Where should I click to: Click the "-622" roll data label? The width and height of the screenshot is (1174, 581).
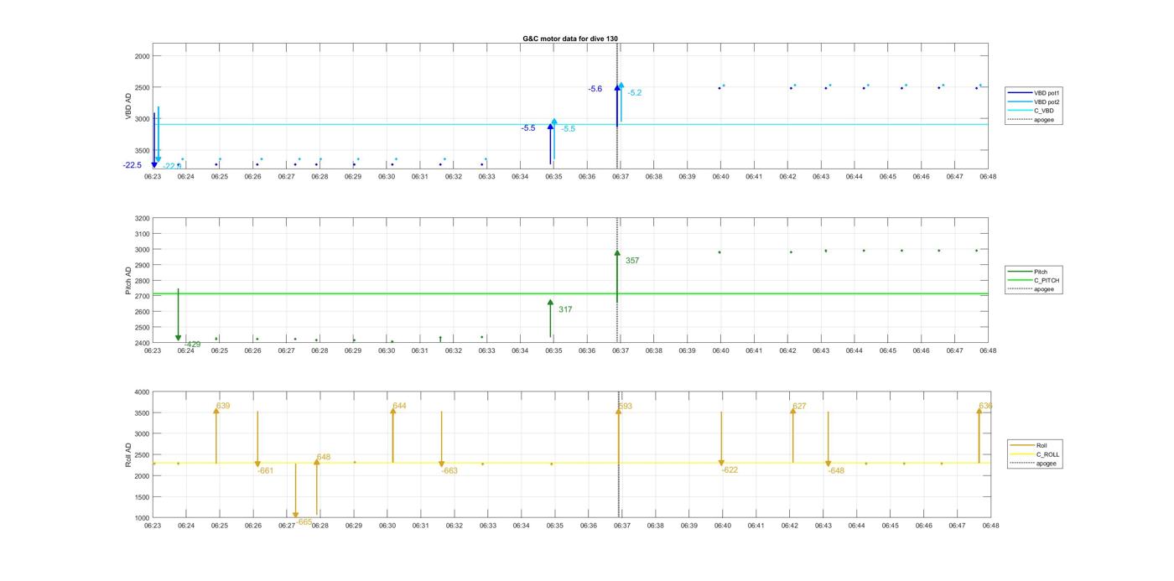[730, 469]
